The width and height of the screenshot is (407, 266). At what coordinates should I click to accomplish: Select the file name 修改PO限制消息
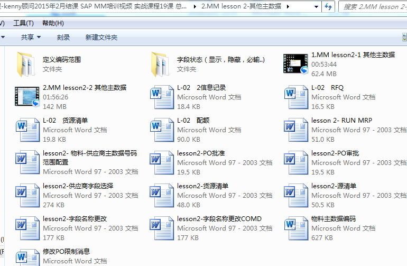(67, 251)
